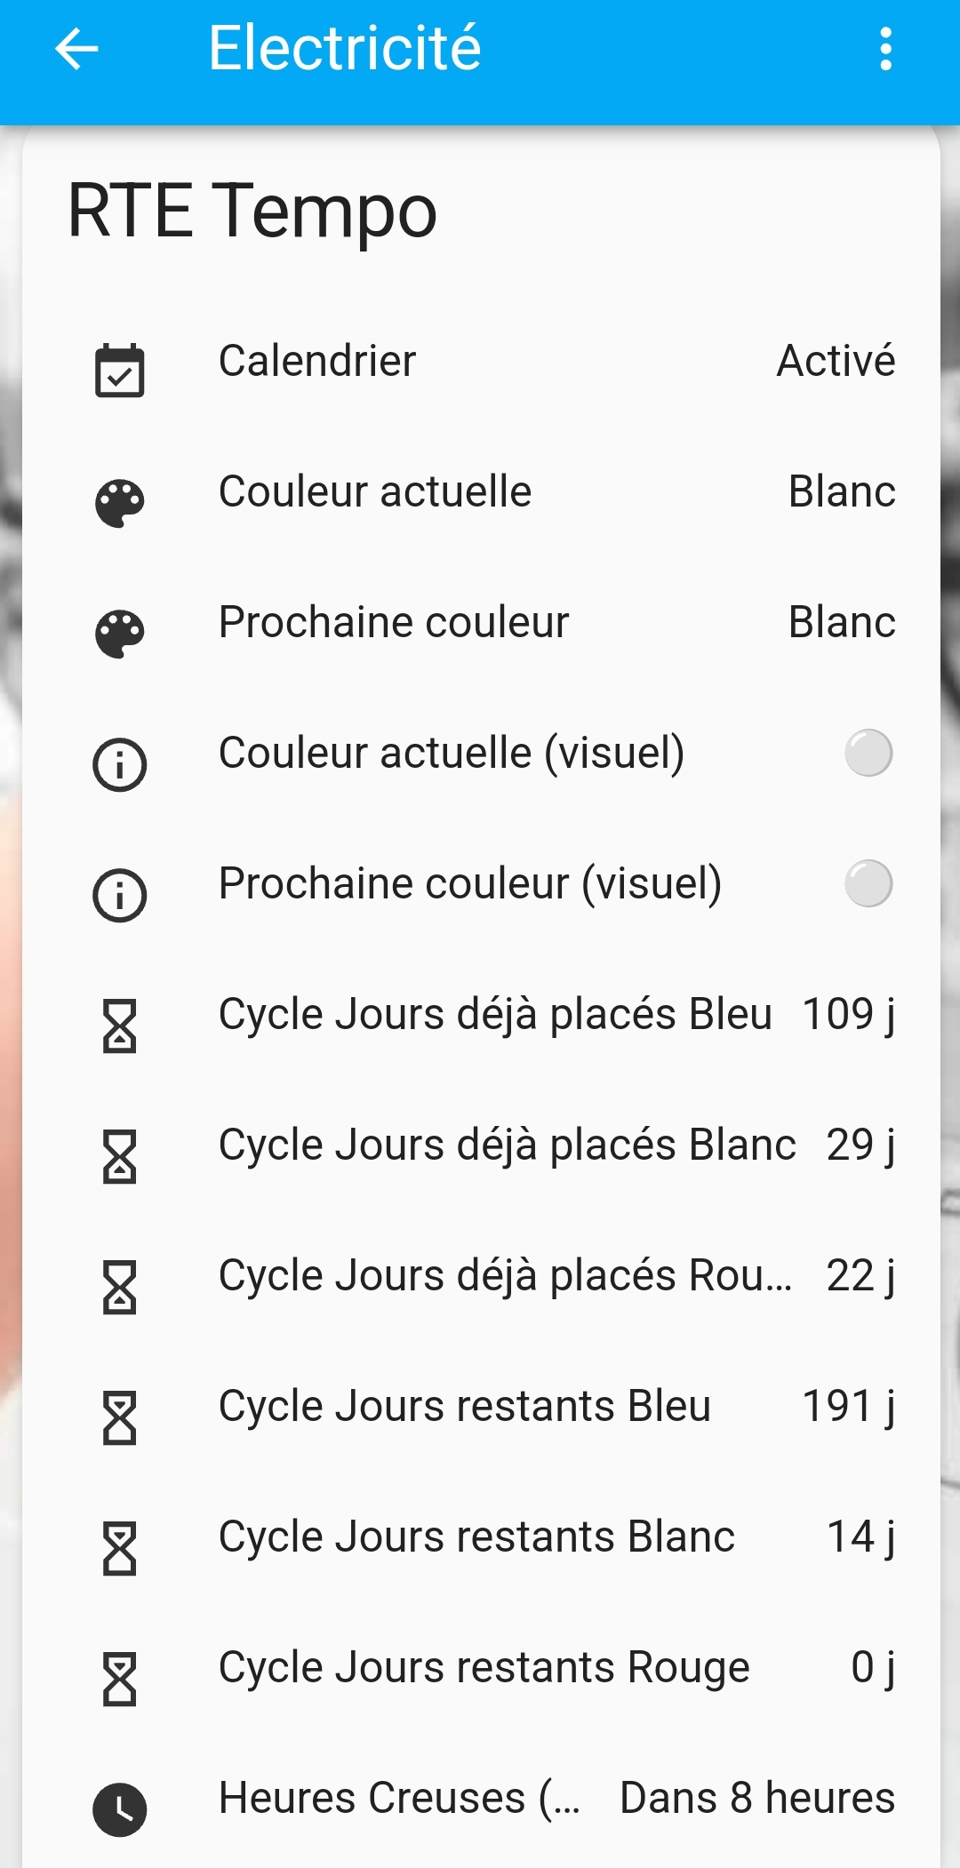Click the Calendrier calendar icon

pos(120,370)
